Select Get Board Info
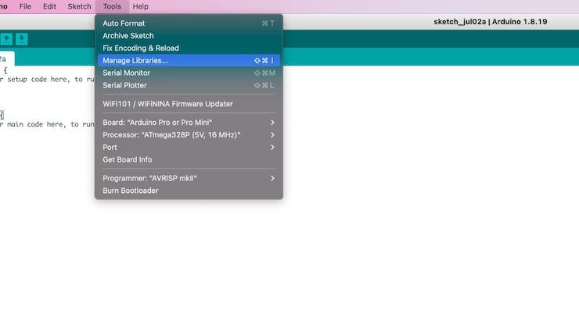Screen dimensions: 579x321 [x=189, y=159]
